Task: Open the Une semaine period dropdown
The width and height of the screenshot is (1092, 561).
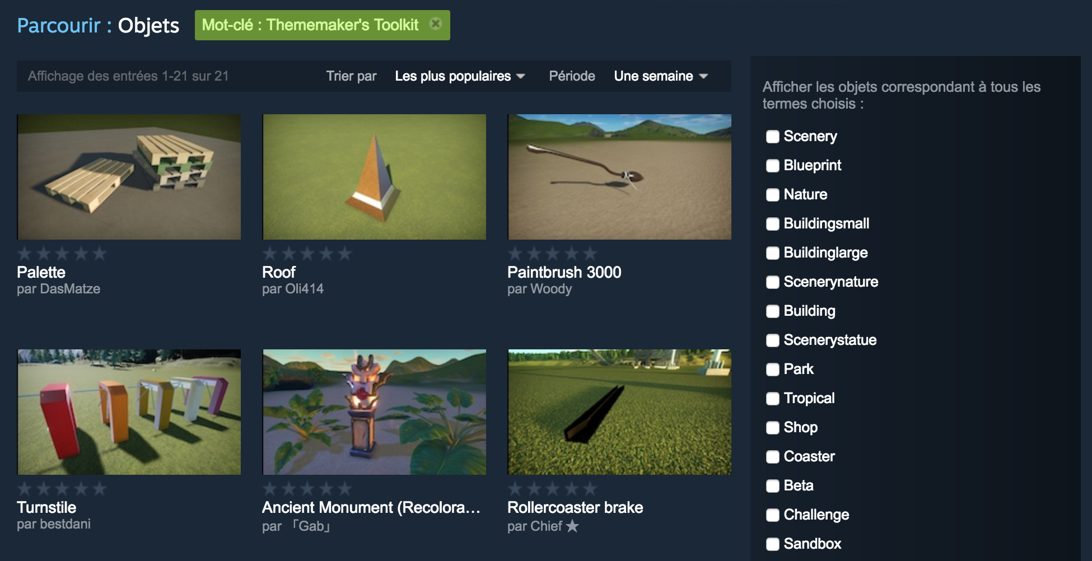Action: pos(661,76)
